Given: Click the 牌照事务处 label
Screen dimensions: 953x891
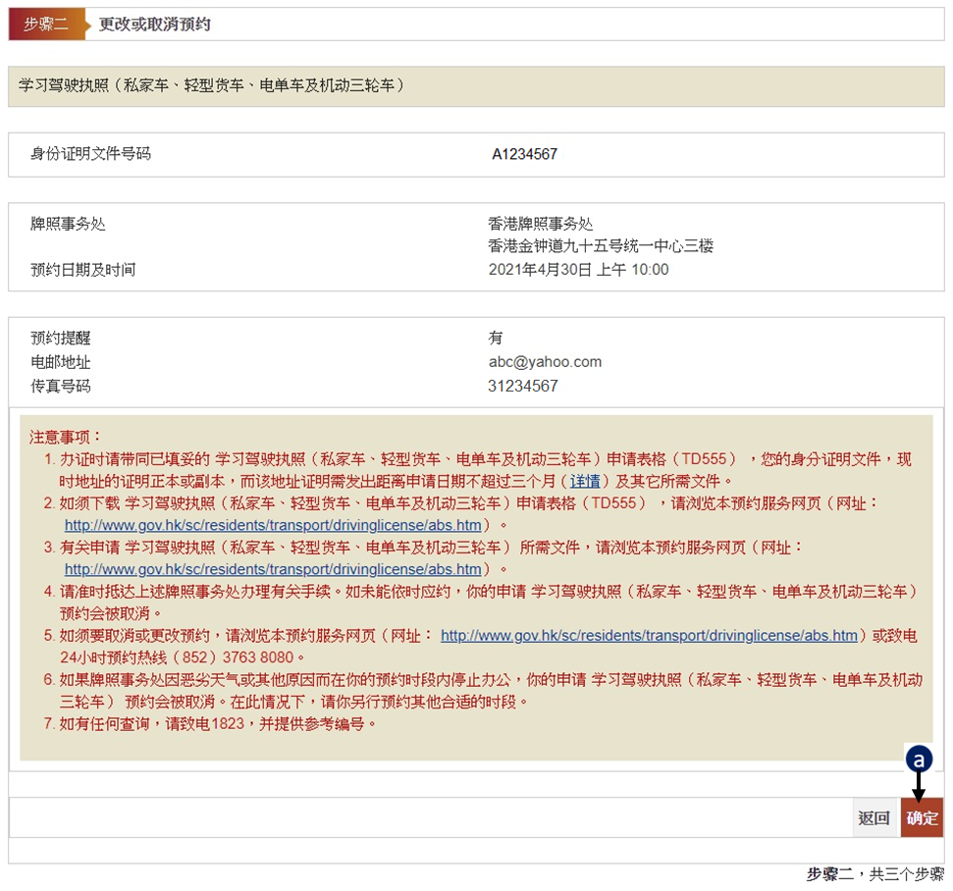Looking at the screenshot, I should pyautogui.click(x=68, y=224).
